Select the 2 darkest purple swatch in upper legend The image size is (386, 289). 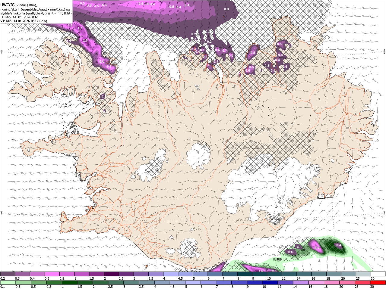(111, 274)
